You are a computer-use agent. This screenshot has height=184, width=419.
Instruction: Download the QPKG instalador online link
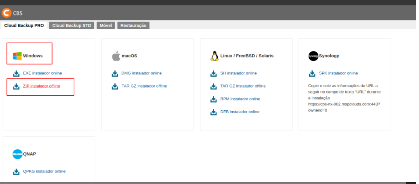point(44,172)
